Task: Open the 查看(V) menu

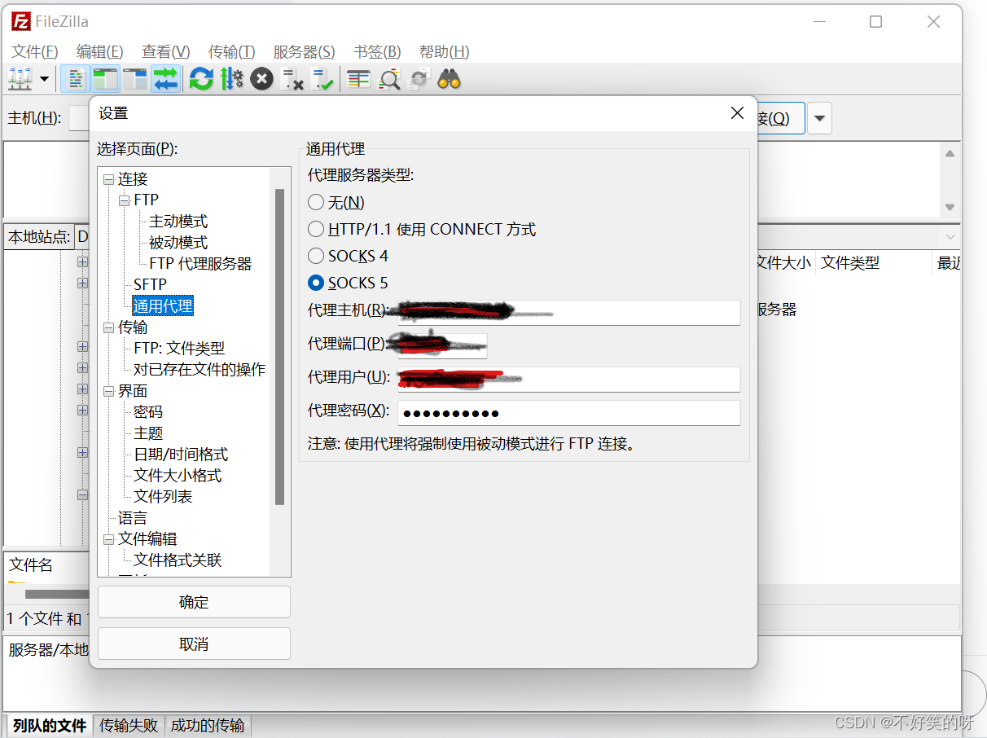Action: click(166, 51)
